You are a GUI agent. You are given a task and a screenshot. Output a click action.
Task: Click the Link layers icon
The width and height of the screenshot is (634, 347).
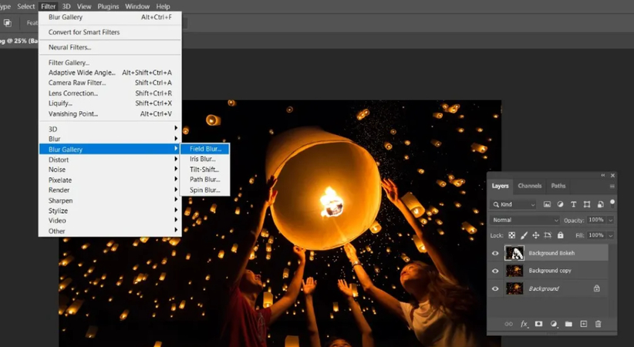click(x=508, y=324)
